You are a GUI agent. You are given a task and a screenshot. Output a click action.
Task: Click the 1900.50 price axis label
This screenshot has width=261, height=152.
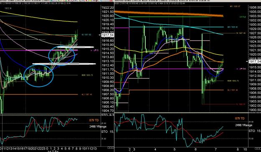(x=255, y=110)
